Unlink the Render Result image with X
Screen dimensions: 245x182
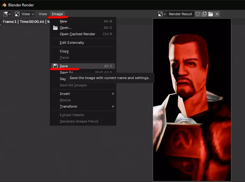[x=217, y=14]
